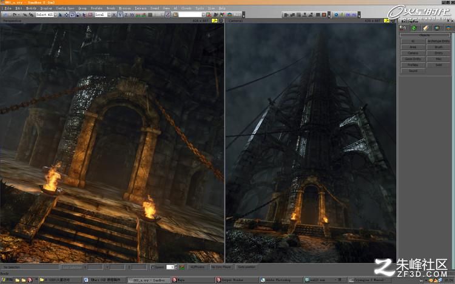455x284 pixels.
Task: Click yellow icon in Perspective viewport header
Action: pyautogui.click(x=214, y=21)
